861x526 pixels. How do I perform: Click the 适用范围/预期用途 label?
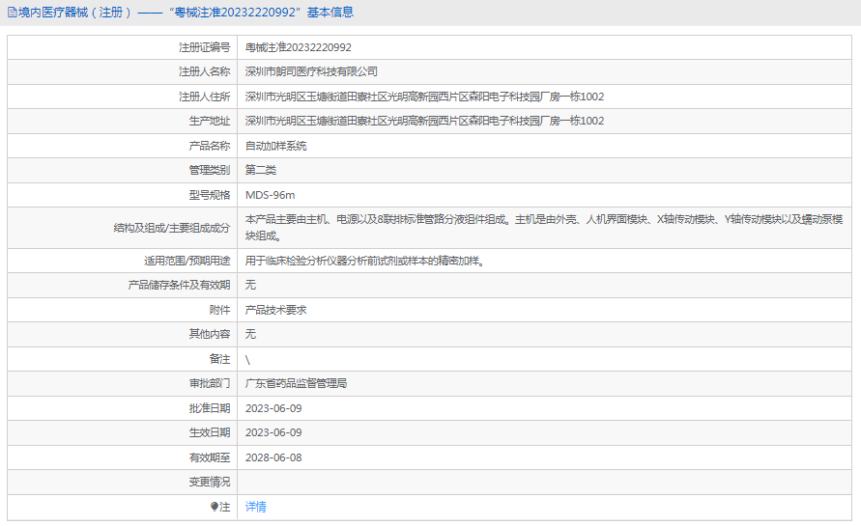(187, 262)
